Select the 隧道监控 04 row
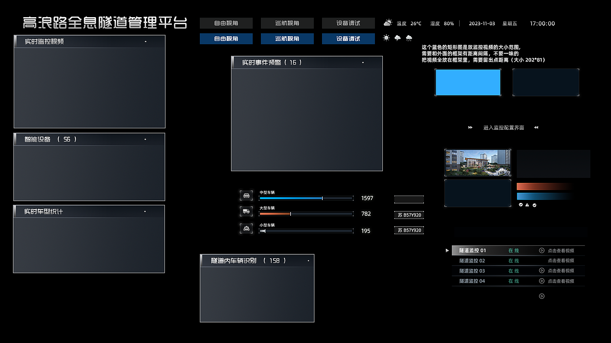This screenshot has width=611, height=343. pos(518,281)
